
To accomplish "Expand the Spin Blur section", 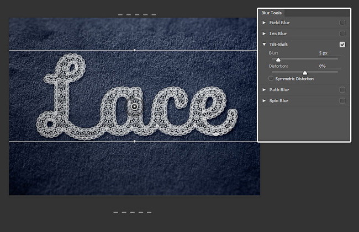I will tap(264, 101).
